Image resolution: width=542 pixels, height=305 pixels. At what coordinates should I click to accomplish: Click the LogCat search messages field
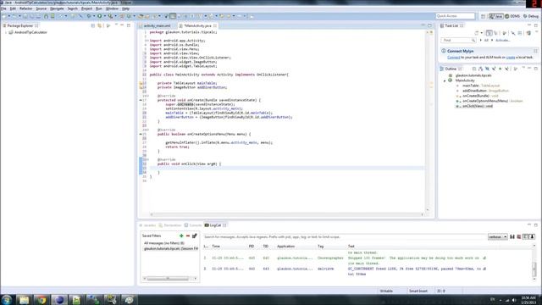[x=345, y=237]
